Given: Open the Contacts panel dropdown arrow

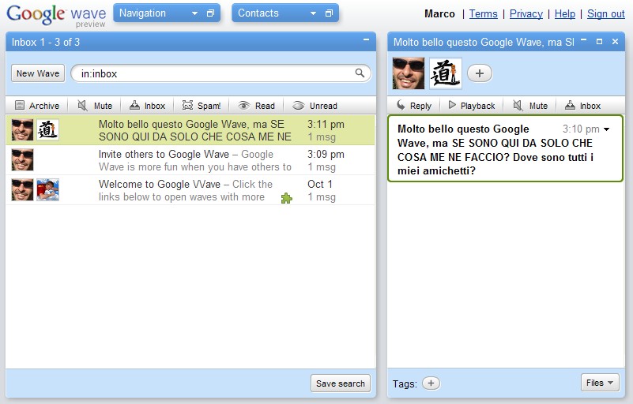Looking at the screenshot, I should tap(313, 13).
